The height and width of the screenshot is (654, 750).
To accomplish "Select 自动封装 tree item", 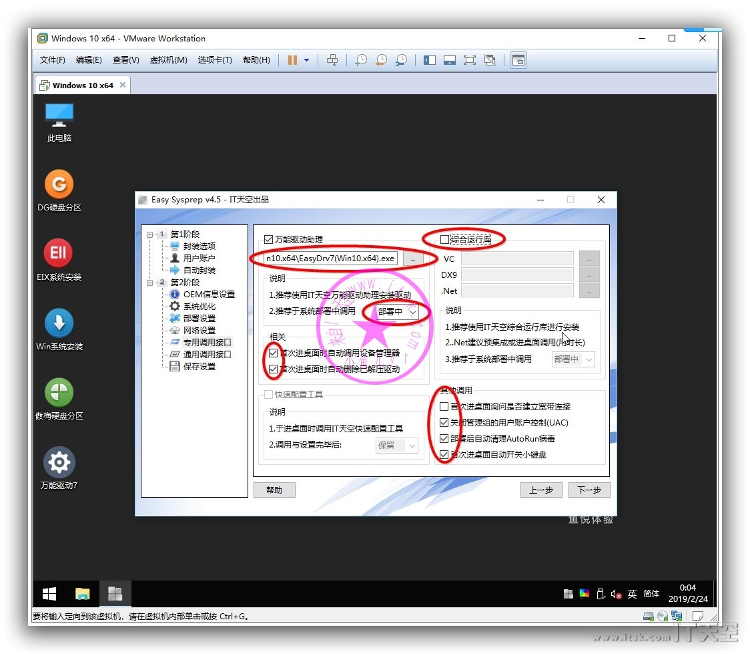I will coord(199,270).
